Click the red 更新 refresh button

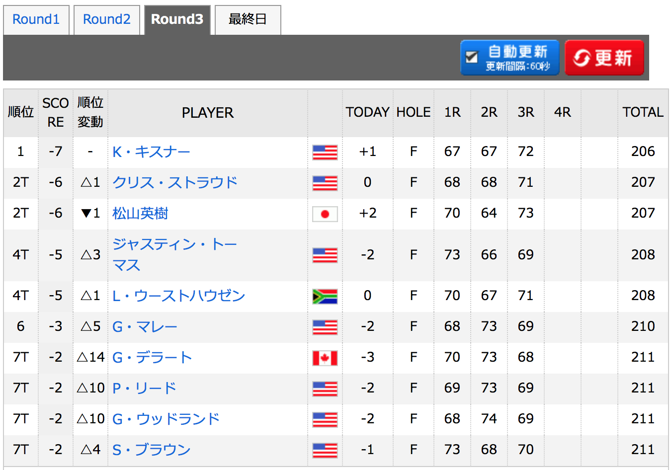coord(604,58)
